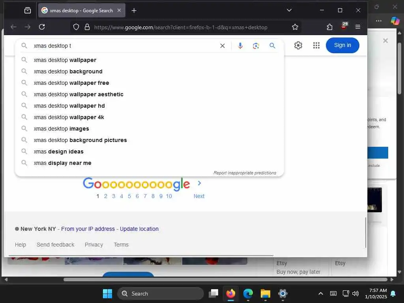This screenshot has height=303, width=404.
Task: Close the xmas desktop Google Search tab
Action: 119,10
